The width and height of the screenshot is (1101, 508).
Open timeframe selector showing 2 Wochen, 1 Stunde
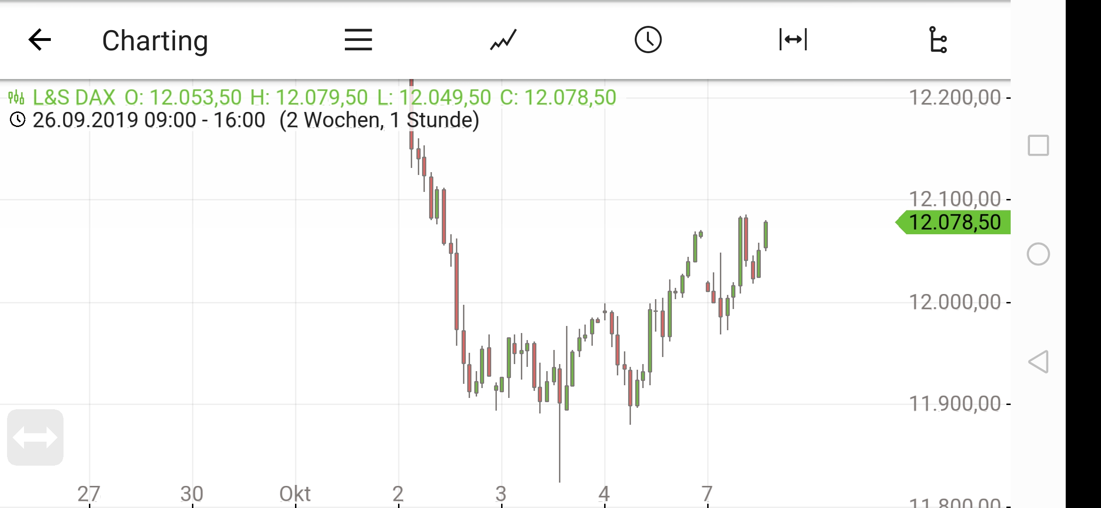pyautogui.click(x=379, y=119)
